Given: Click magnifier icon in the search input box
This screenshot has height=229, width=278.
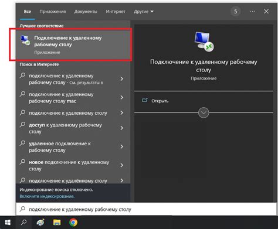Looking at the screenshot, I should coord(23,209).
